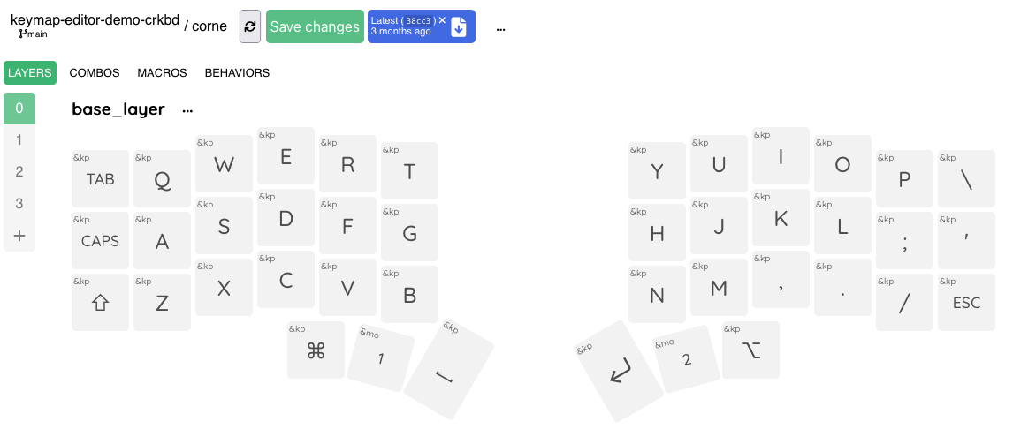The height and width of the screenshot is (429, 1013).
Task: Select layer 2 in layer list
Action: coord(19,171)
